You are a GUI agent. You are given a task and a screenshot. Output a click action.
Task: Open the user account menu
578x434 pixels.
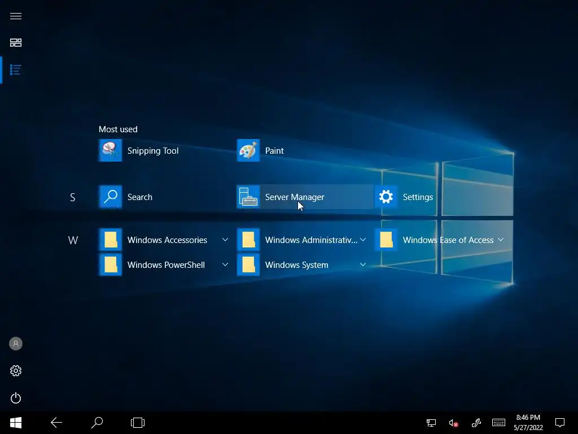point(15,344)
